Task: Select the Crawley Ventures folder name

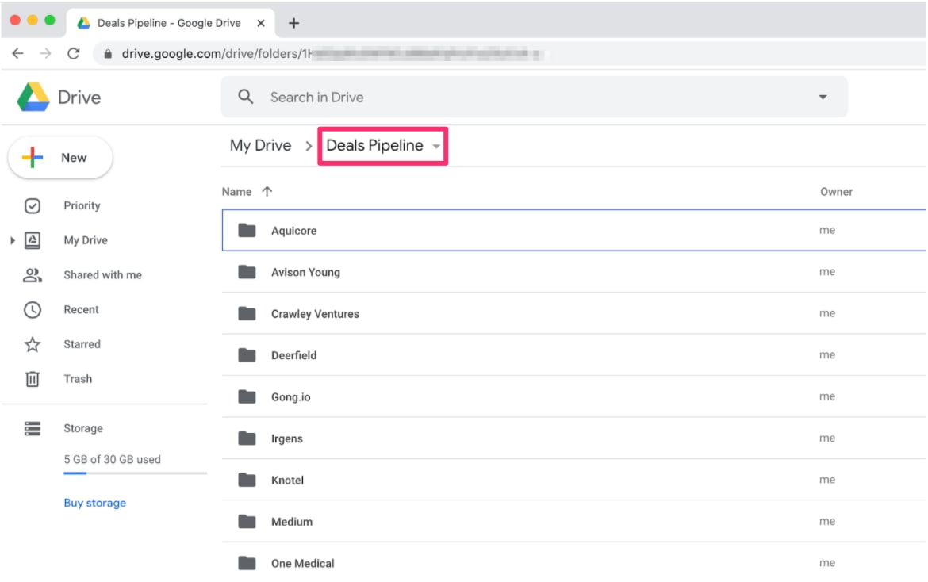Action: pos(316,314)
